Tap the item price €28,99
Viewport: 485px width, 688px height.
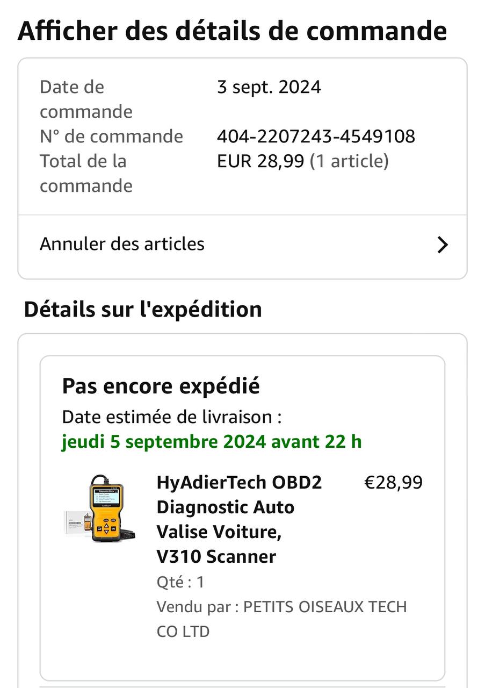click(393, 483)
